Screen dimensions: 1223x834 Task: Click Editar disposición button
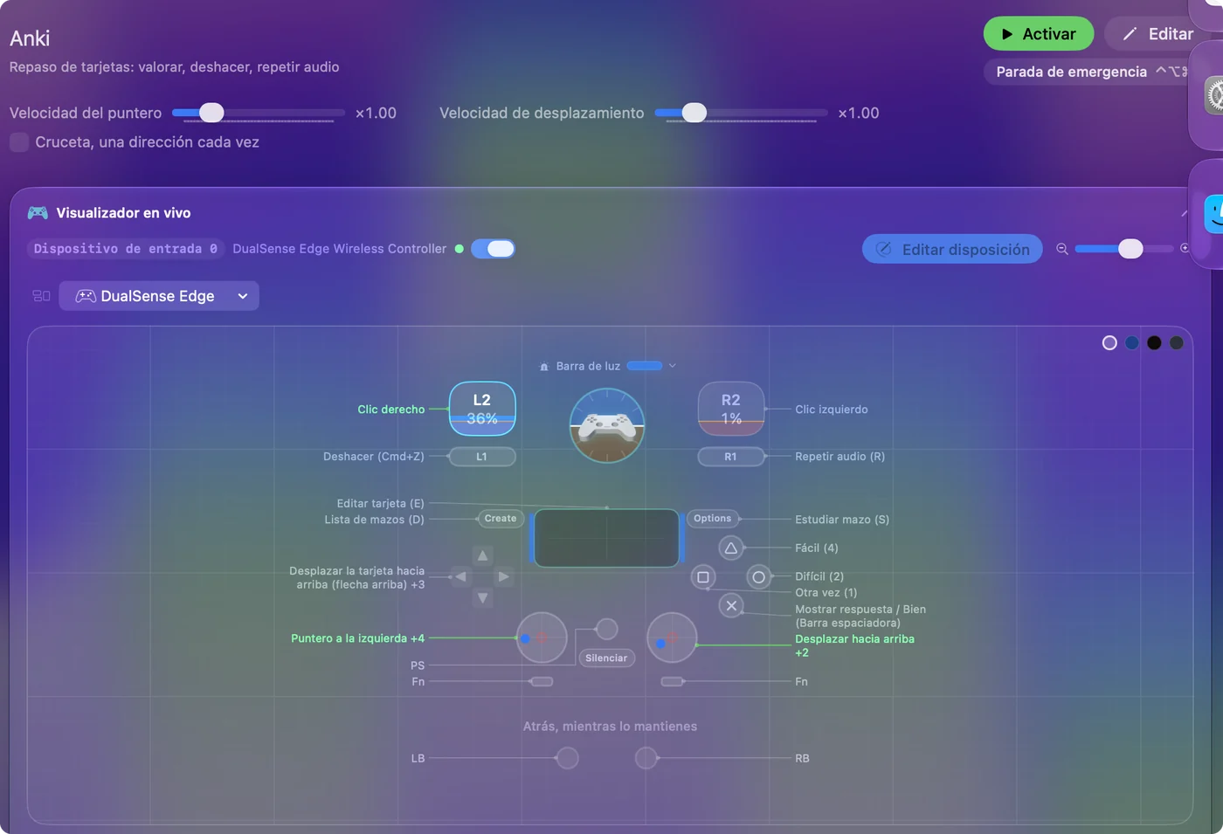click(952, 249)
